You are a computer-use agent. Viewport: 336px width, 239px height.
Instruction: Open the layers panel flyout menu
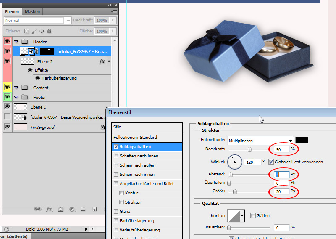click(x=114, y=11)
